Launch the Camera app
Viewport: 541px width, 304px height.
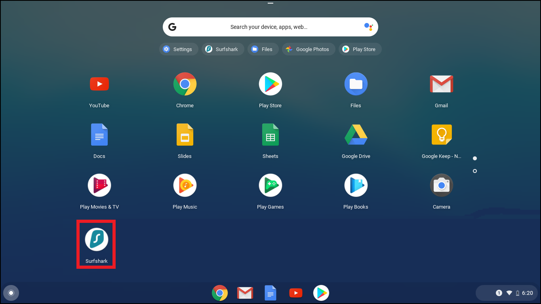click(441, 185)
